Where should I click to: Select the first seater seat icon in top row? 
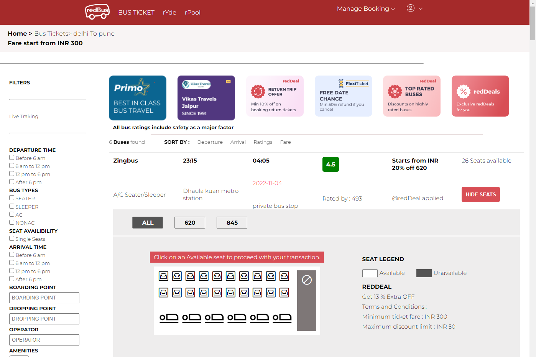point(164,276)
